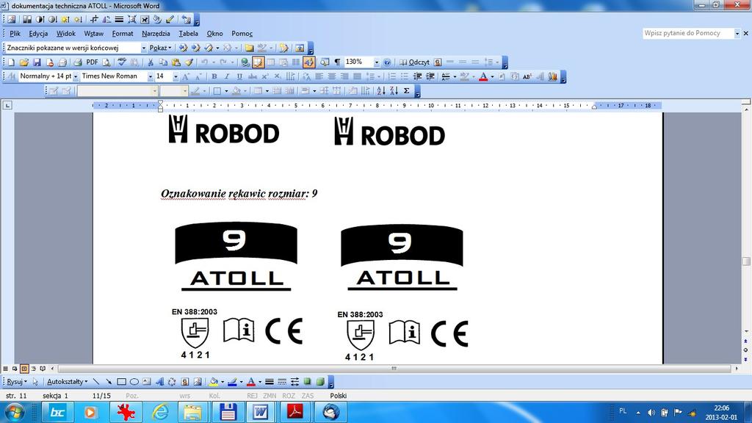Toggle Bold formatting
The width and height of the screenshot is (752, 423).
point(214,76)
